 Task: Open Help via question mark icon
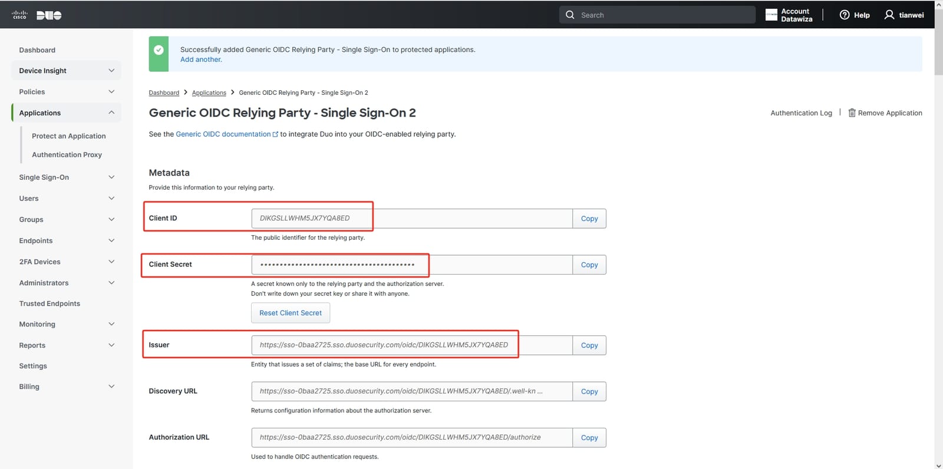pos(845,15)
